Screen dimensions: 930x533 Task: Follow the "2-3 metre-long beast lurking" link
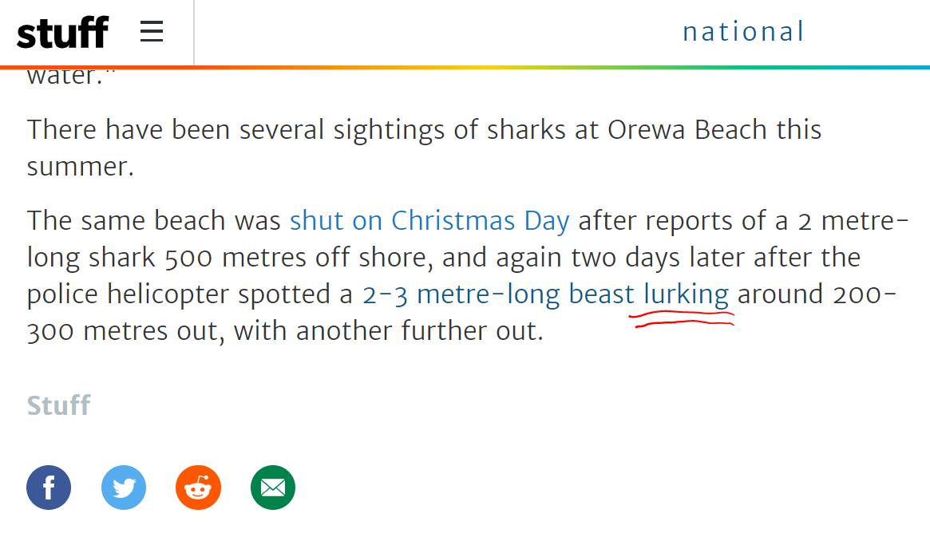(545, 294)
